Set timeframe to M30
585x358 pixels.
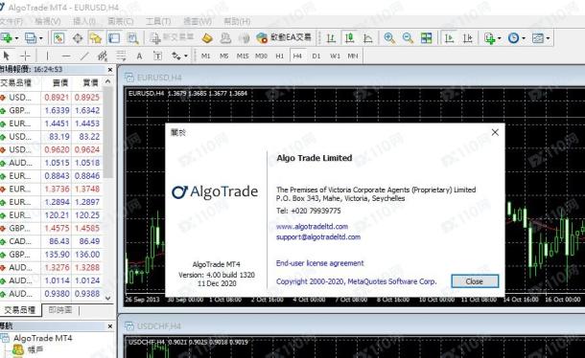(261, 56)
